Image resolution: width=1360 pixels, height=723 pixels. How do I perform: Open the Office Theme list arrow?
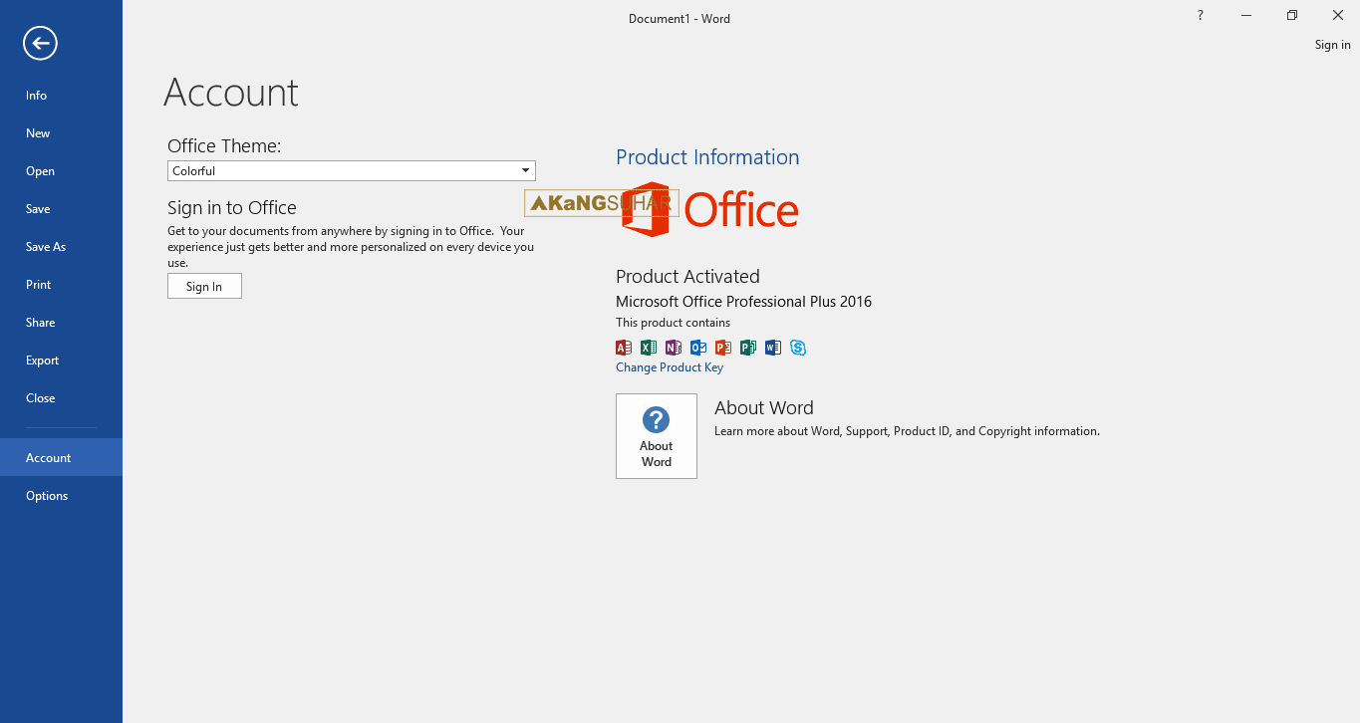tap(524, 170)
